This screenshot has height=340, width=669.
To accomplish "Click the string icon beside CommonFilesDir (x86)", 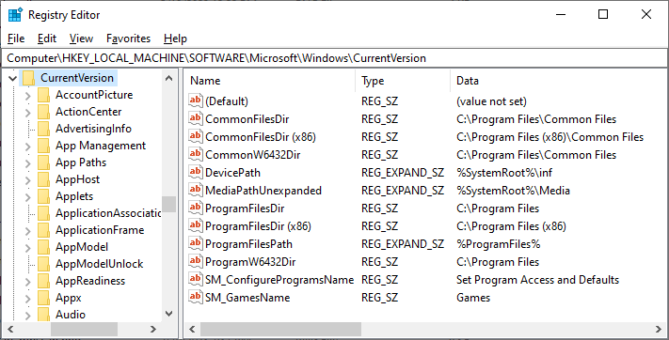I will point(196,137).
